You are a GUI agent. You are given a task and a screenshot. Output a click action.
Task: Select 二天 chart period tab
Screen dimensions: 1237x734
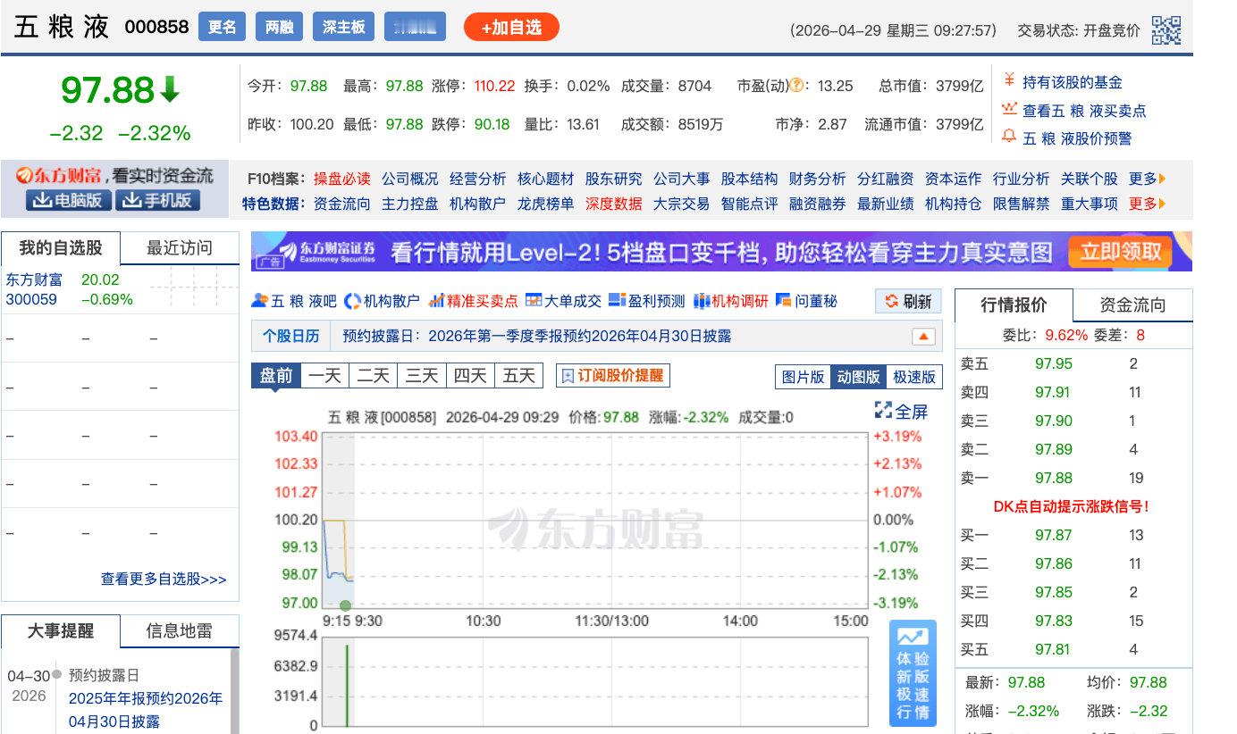tap(374, 376)
